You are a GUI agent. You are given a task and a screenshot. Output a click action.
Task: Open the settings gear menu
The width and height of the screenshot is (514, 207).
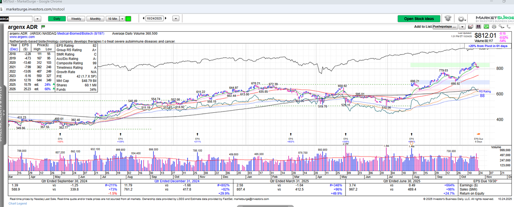coord(461,19)
